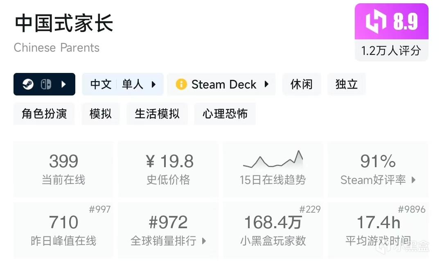This screenshot has height=261, width=442.
Task: Click the 史低价格 ¥19.8 card
Action: point(168,169)
